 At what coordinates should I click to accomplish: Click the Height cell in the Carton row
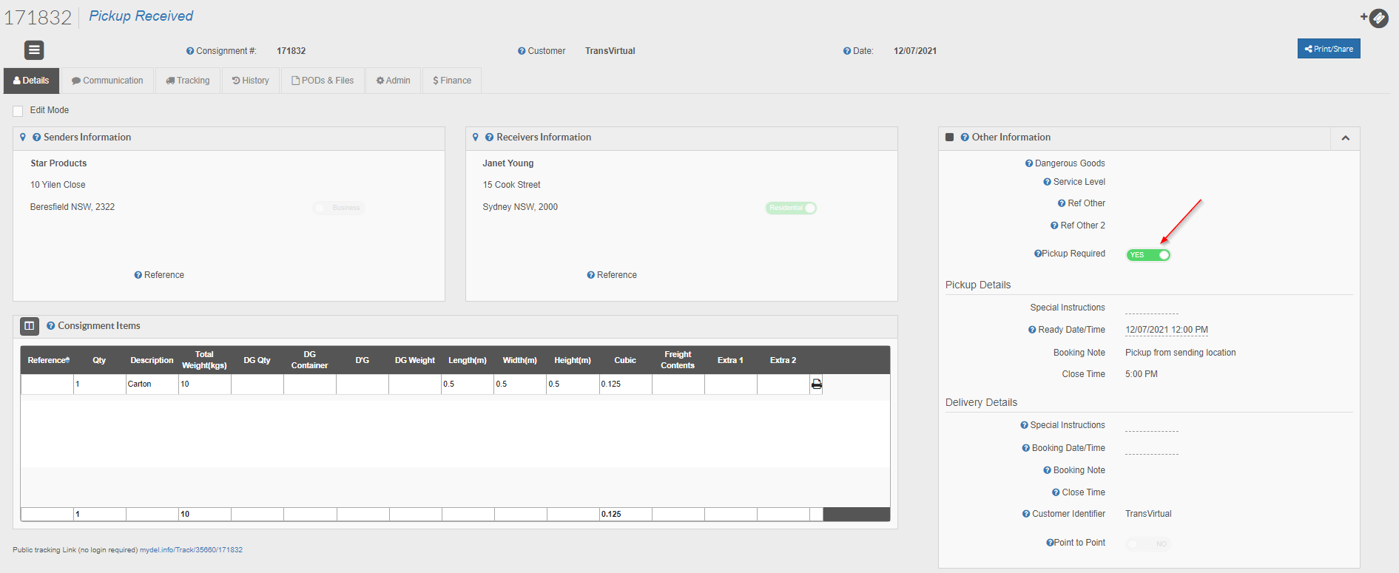[573, 384]
